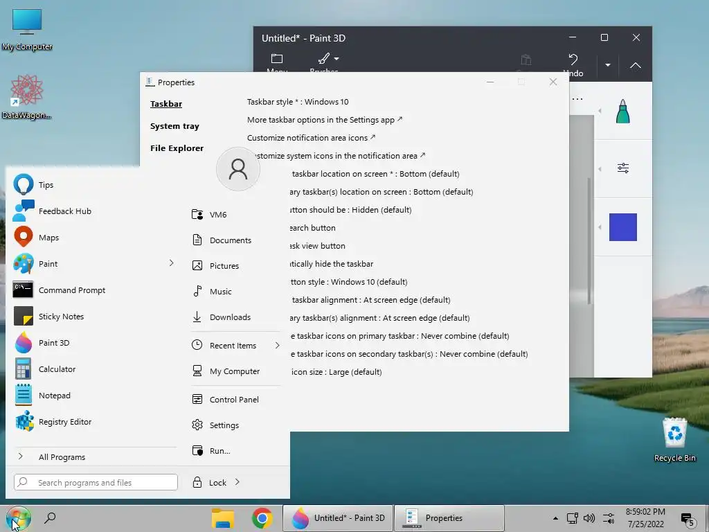This screenshot has width=709, height=532.
Task: Open Customize notification area icons link
Action: click(311, 138)
